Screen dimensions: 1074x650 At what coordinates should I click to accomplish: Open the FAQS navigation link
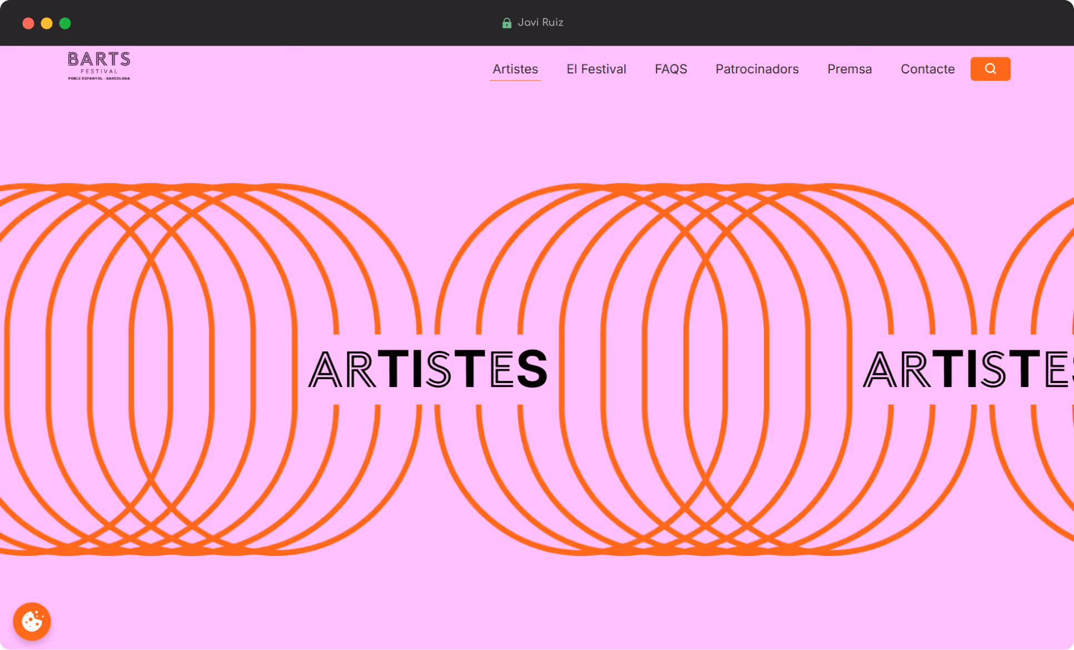click(670, 69)
